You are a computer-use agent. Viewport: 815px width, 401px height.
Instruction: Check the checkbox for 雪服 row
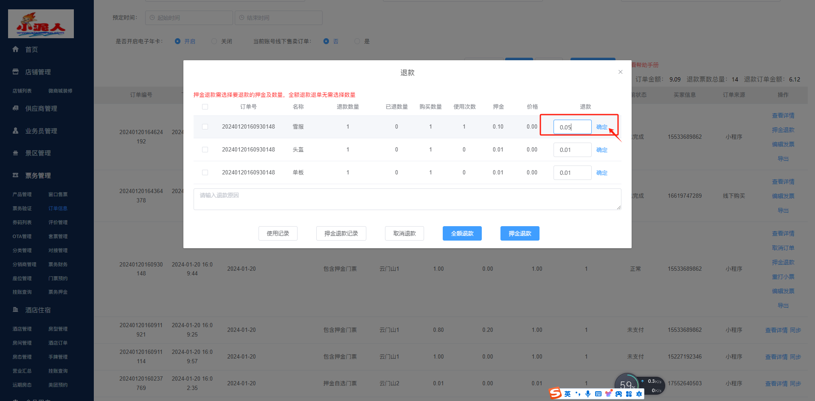pyautogui.click(x=205, y=126)
